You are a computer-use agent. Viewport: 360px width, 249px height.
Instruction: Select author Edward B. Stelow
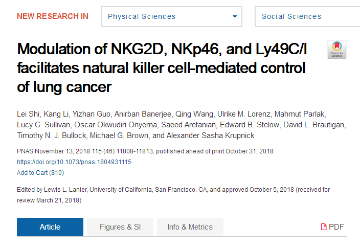(x=250, y=125)
